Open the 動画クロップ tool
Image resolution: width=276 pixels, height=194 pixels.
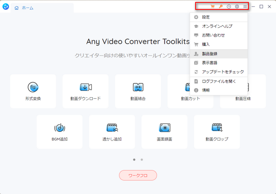217,132
